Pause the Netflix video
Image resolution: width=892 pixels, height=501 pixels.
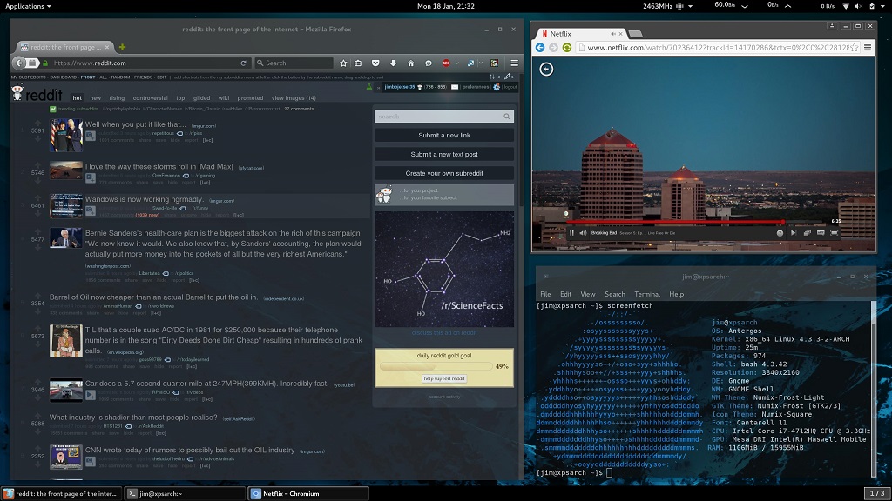point(571,233)
